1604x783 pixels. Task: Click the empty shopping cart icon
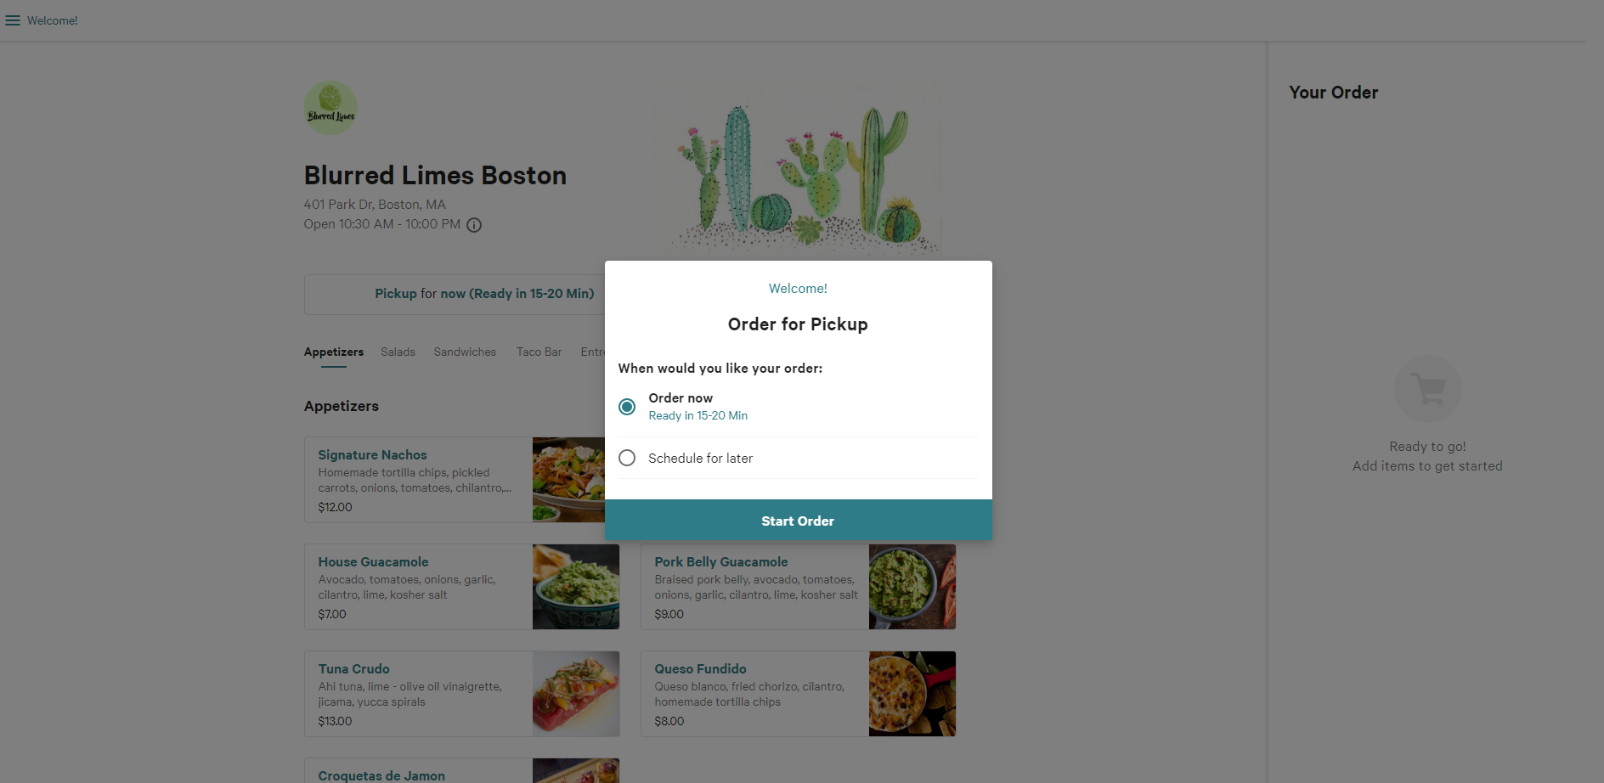pos(1426,388)
